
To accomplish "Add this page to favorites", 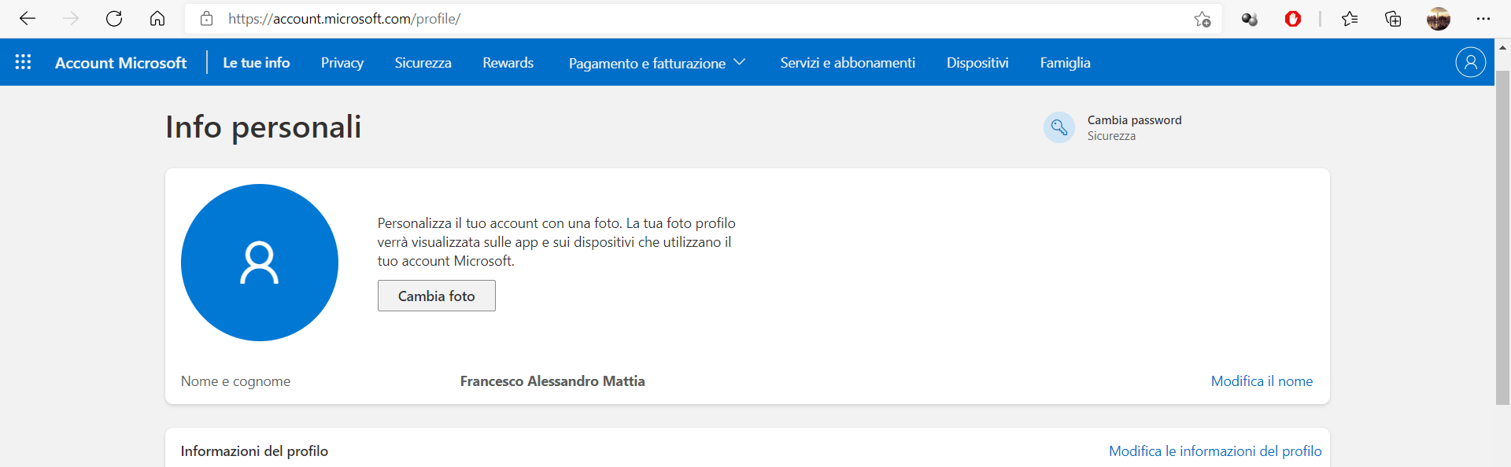I will pyautogui.click(x=1202, y=19).
